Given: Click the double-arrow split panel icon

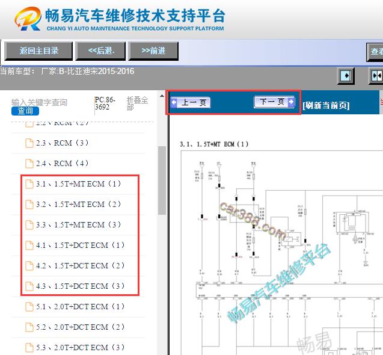Looking at the screenshot, I should pyautogui.click(x=376, y=76).
